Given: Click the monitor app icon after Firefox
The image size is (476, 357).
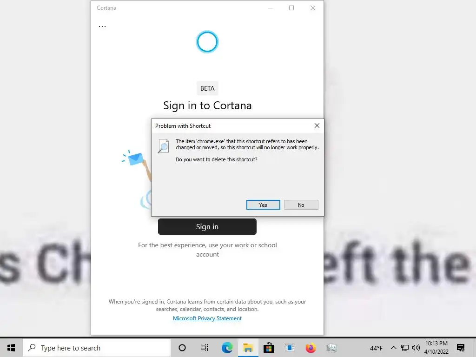Looking at the screenshot, I should (331, 348).
